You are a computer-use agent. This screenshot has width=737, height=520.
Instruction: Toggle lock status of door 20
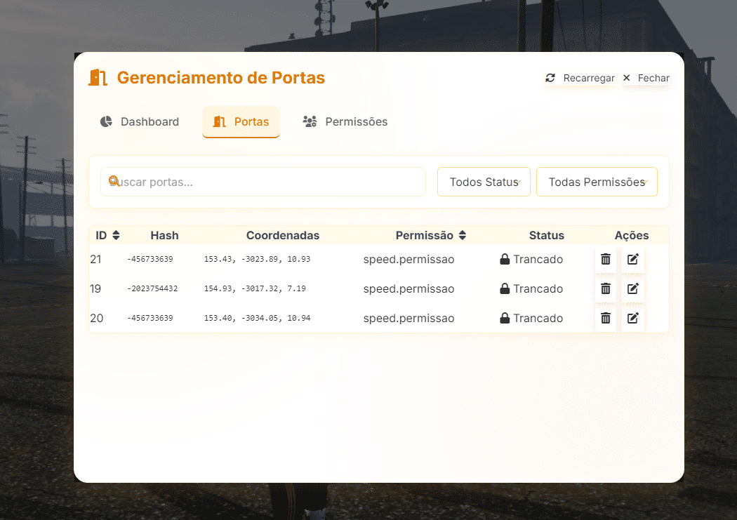(x=531, y=319)
